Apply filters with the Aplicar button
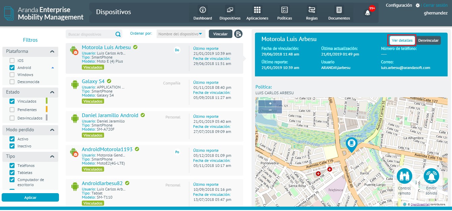The width and height of the screenshot is (452, 211). pos(30,198)
